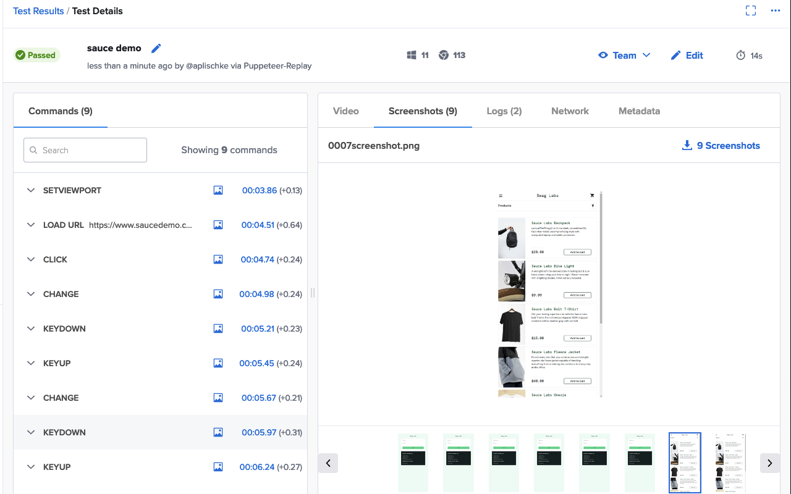Click the screenshot icon in LOAD URL row
This screenshot has height=494, width=791.
[x=218, y=225]
